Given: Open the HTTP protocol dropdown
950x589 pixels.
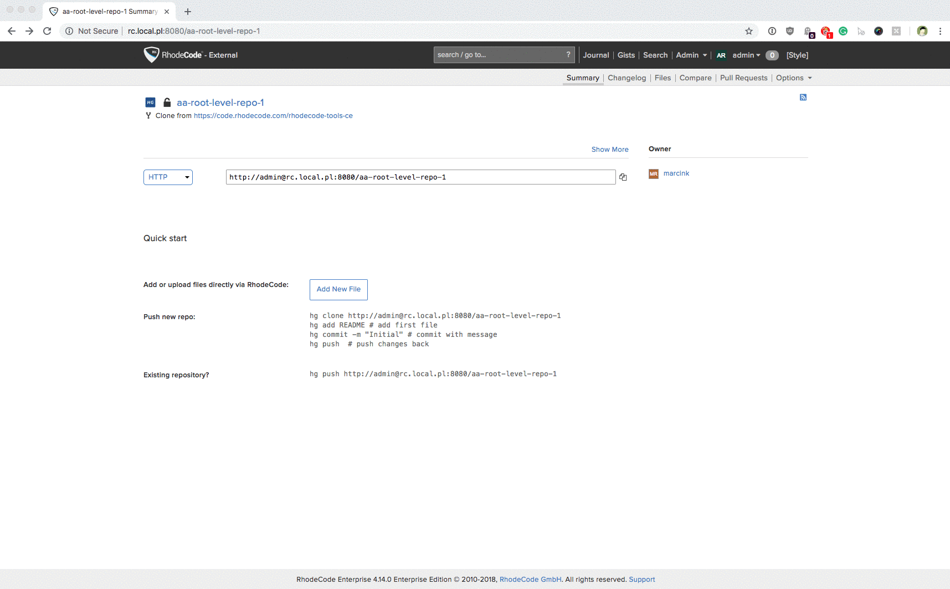Looking at the screenshot, I should 168,177.
